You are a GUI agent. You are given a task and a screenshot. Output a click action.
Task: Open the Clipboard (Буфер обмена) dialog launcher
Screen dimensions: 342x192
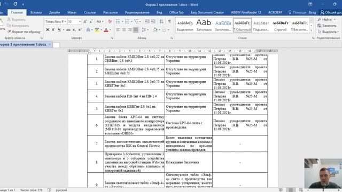click(41, 38)
